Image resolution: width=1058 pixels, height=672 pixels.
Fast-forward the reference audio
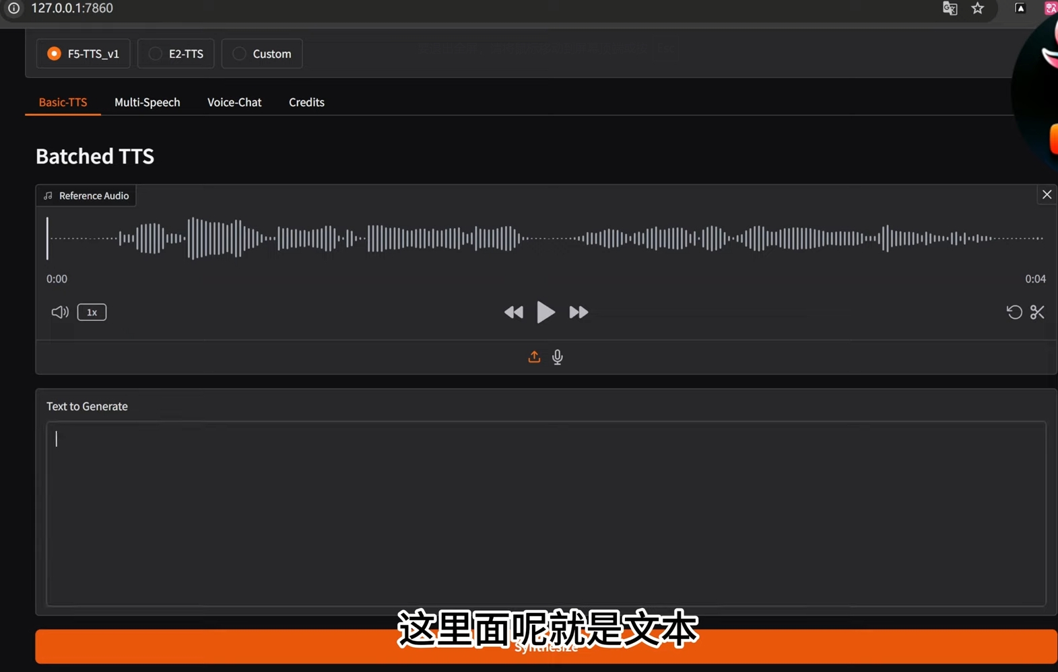(578, 312)
